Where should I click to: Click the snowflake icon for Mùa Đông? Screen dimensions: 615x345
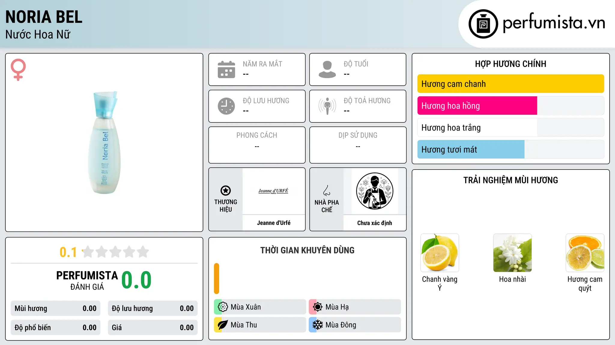[x=318, y=325]
